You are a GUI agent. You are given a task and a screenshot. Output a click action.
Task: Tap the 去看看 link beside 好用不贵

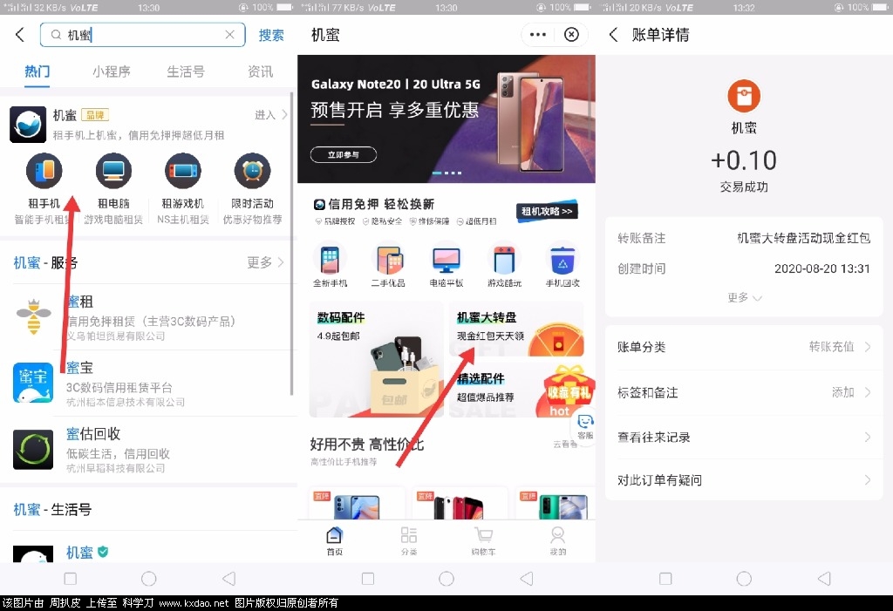[565, 445]
